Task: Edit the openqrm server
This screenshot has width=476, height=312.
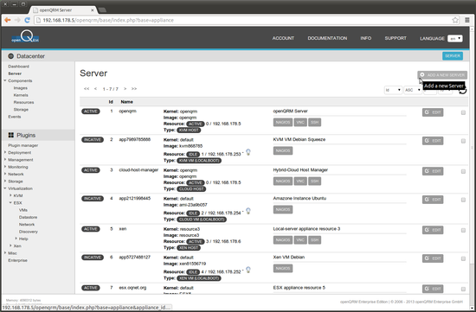Action: [433, 112]
